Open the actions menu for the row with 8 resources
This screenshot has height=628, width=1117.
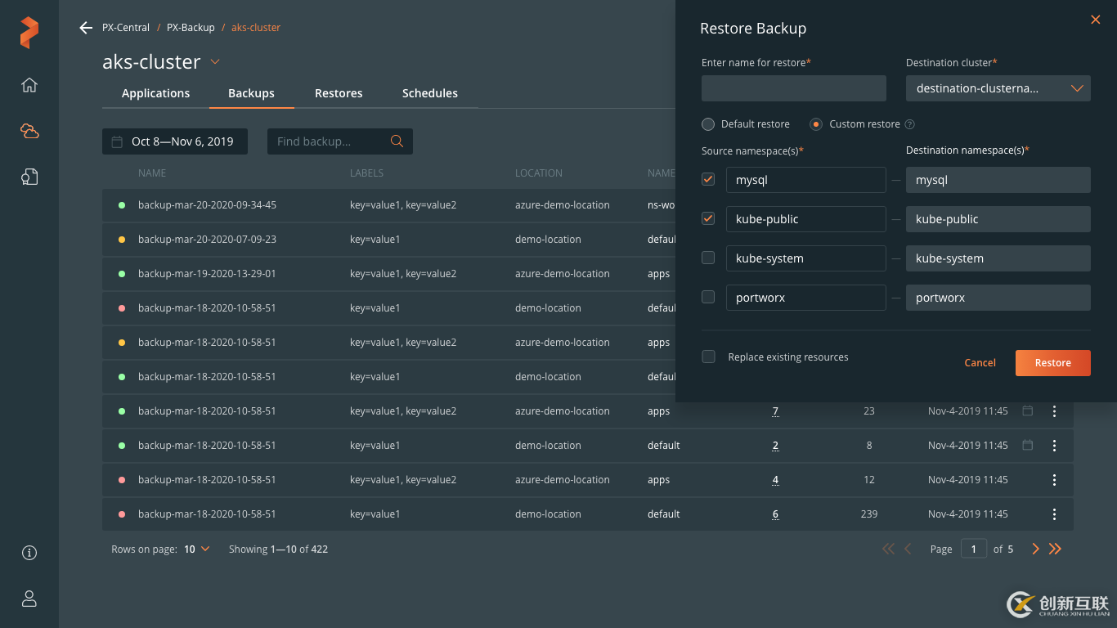pos(1054,446)
